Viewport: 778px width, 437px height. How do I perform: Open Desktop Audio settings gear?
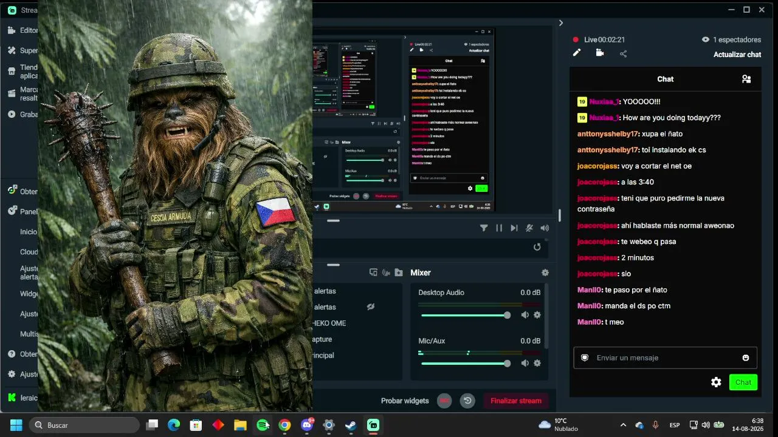pos(537,315)
